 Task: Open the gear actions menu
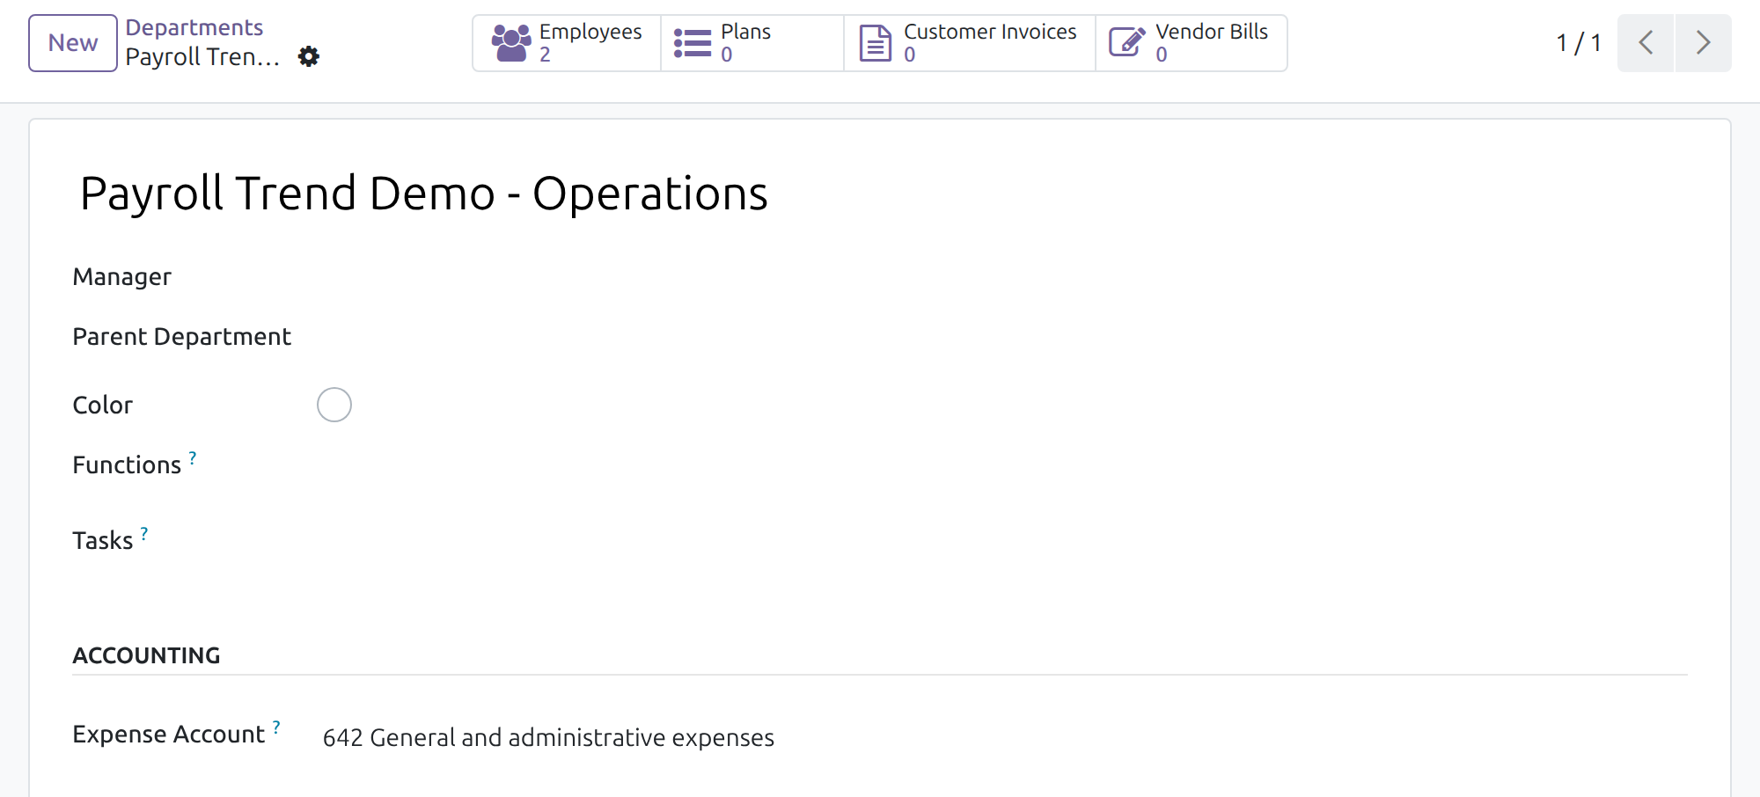[x=308, y=56]
